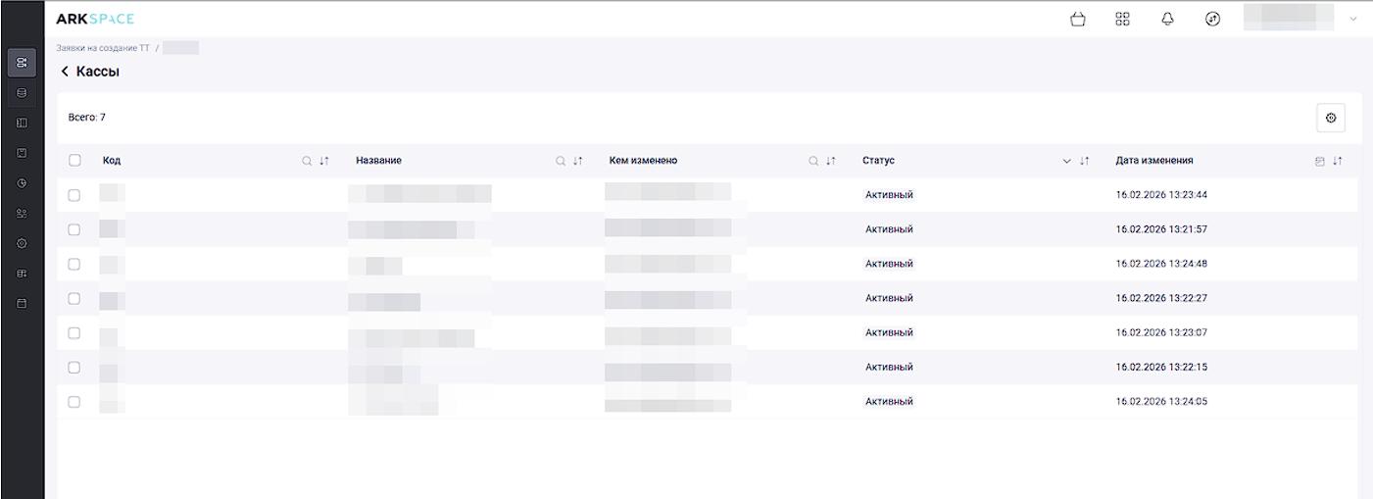Open calendar filter in Дата изменения column
This screenshot has height=499, width=1373.
tap(1319, 161)
